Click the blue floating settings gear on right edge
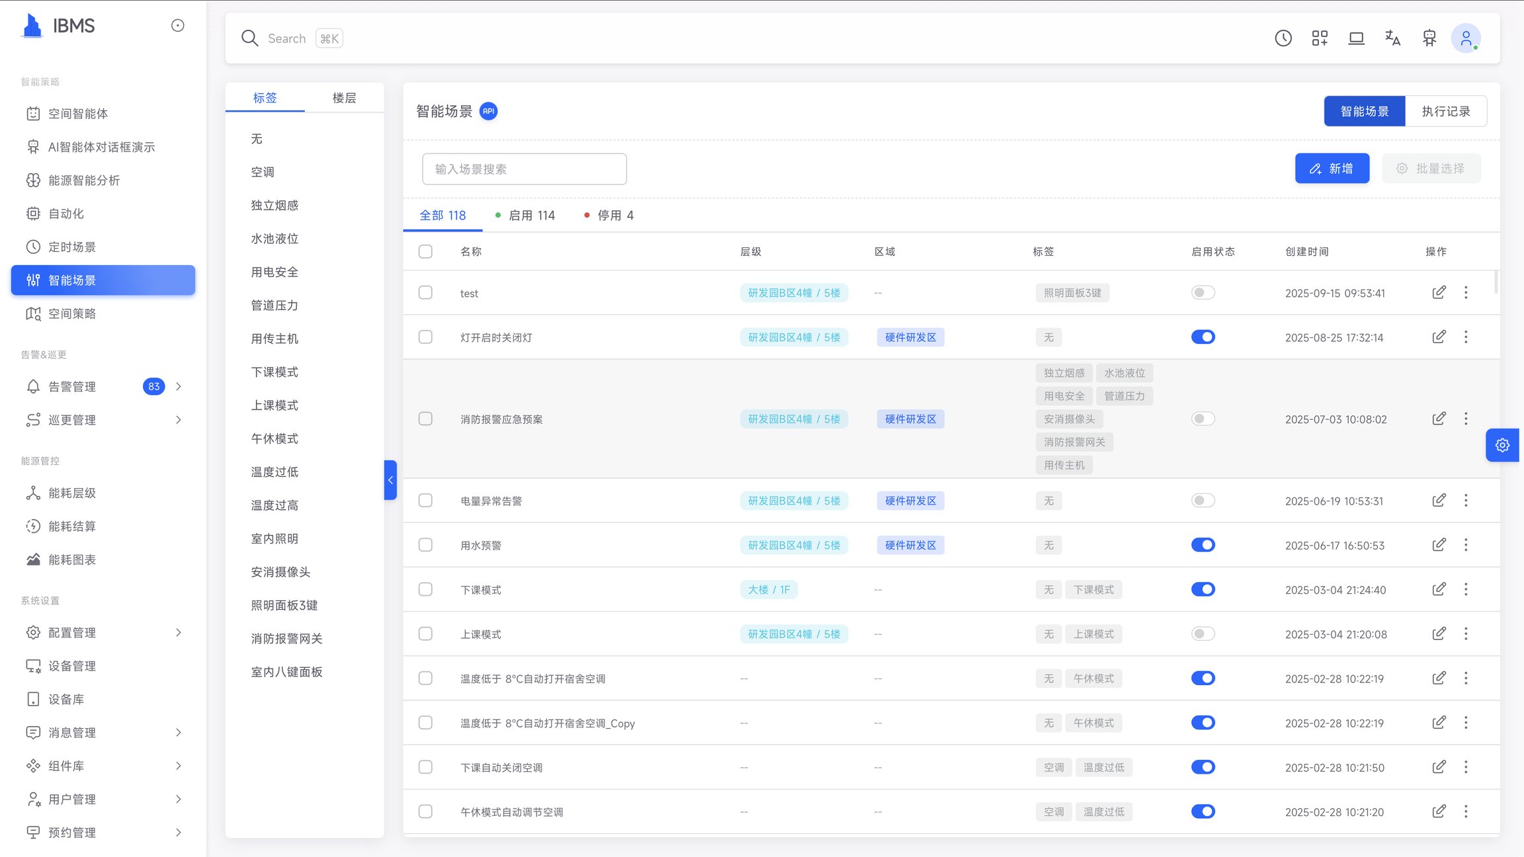Image resolution: width=1524 pixels, height=857 pixels. (x=1502, y=445)
